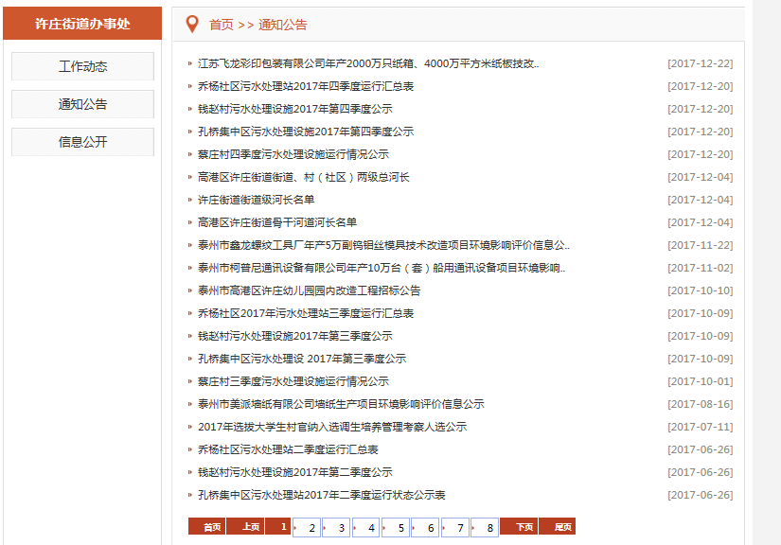Open 钱赵村污水处理设施2017年第三季度公示
This screenshot has width=781, height=545.
click(x=294, y=336)
